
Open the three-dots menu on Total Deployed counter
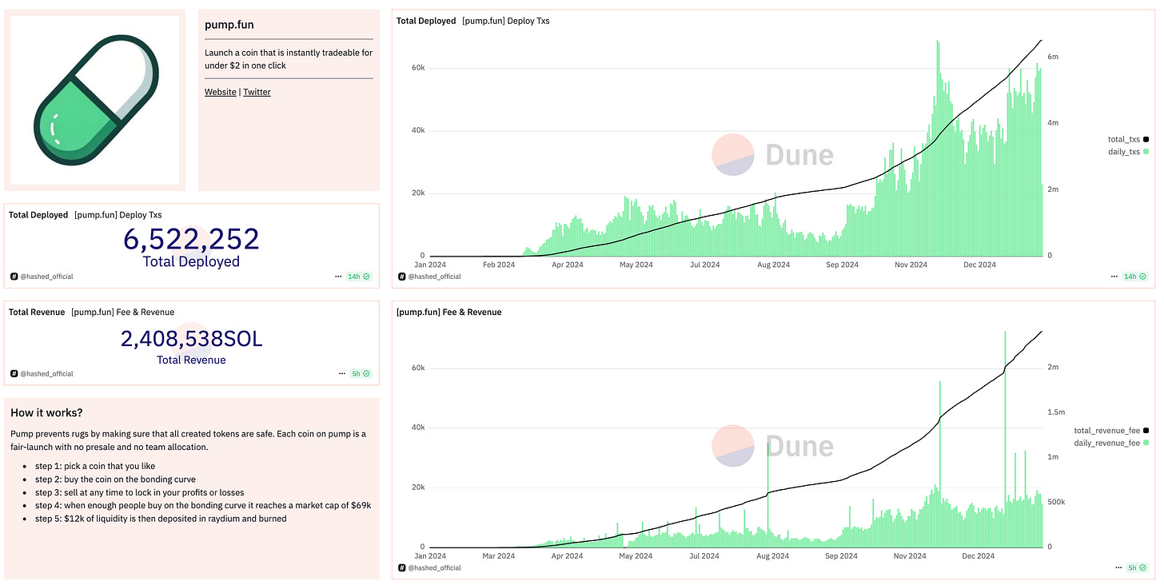339,277
